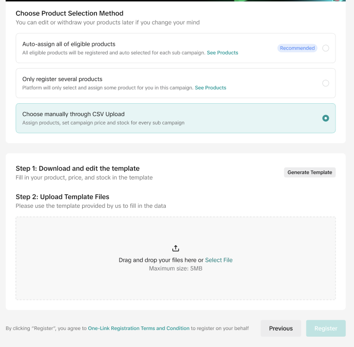
Task: Click the 'Choose Product Selection Method' heading
Action: (69, 13)
